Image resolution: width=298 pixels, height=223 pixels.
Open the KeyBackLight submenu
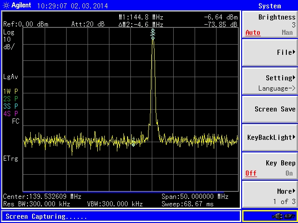point(270,138)
